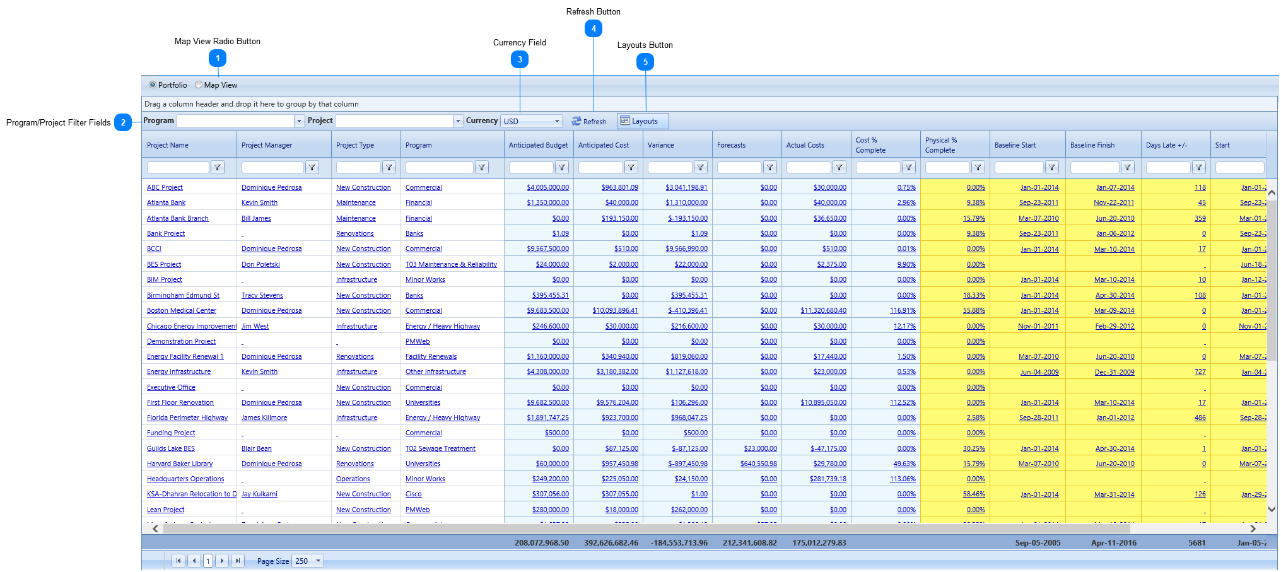
Task: Click filter icon for Anticipated Budget column
Action: click(562, 168)
